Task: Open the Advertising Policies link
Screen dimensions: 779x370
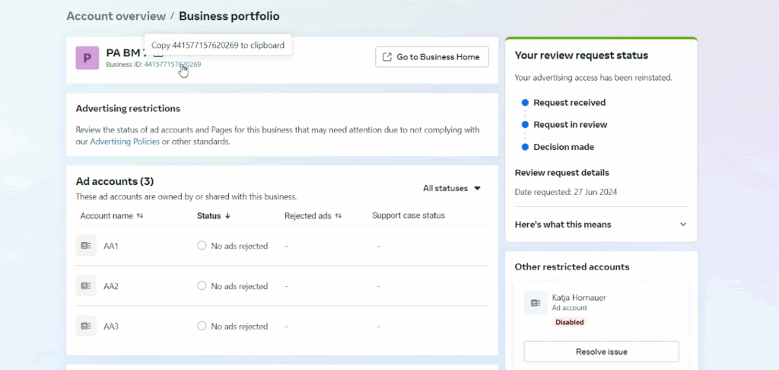Action: (x=125, y=142)
